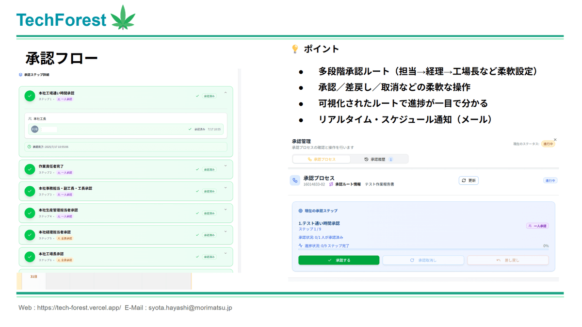Image resolution: width=582 pixels, height=327 pixels.
Task: Click the lightbulb icon beside ポイント
Action: 294,49
